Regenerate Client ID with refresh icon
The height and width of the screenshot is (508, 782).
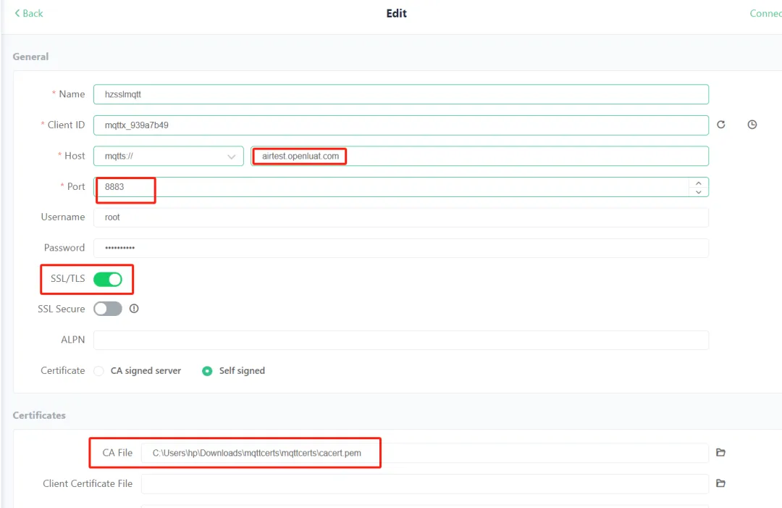720,125
